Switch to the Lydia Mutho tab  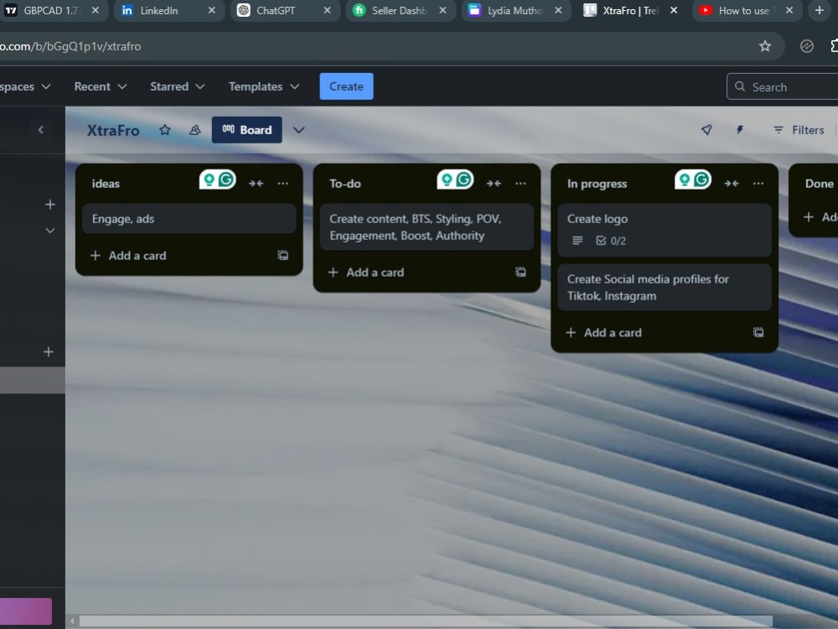click(x=515, y=10)
